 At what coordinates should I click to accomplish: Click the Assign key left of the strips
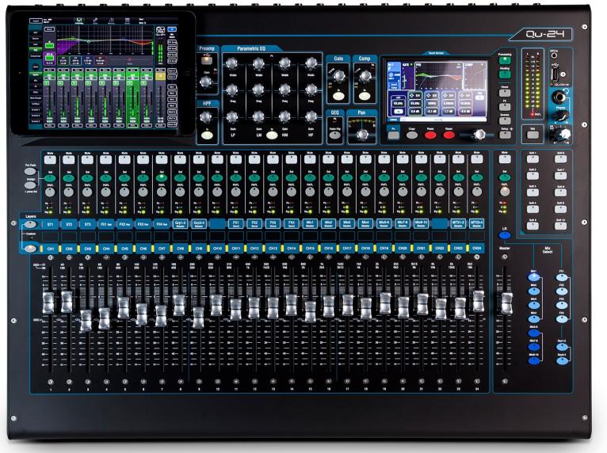click(x=30, y=185)
